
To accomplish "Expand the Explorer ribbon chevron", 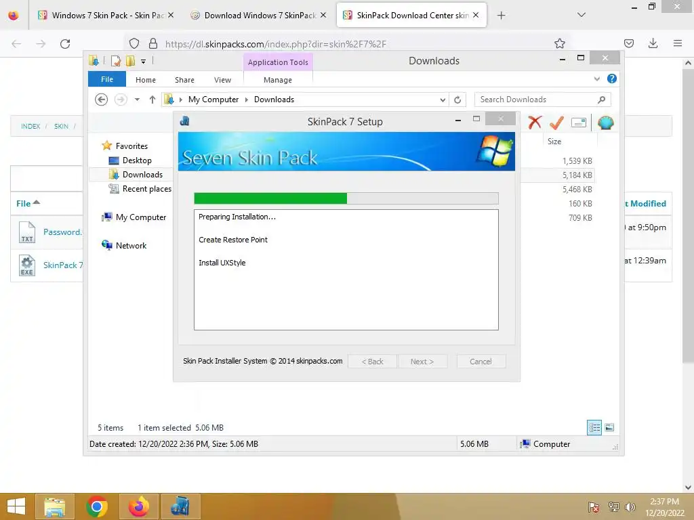I will point(596,79).
